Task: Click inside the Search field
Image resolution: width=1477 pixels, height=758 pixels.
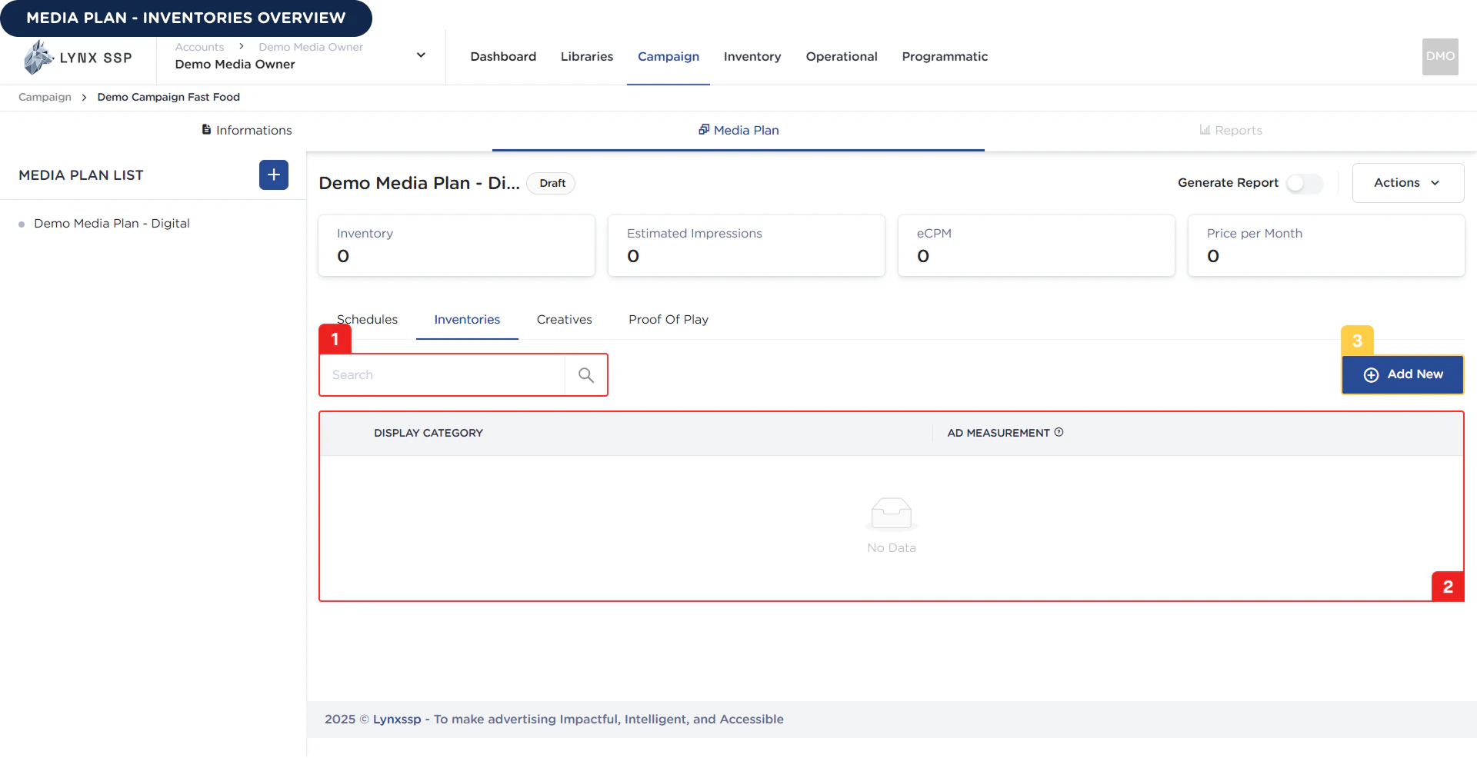Action: [442, 374]
